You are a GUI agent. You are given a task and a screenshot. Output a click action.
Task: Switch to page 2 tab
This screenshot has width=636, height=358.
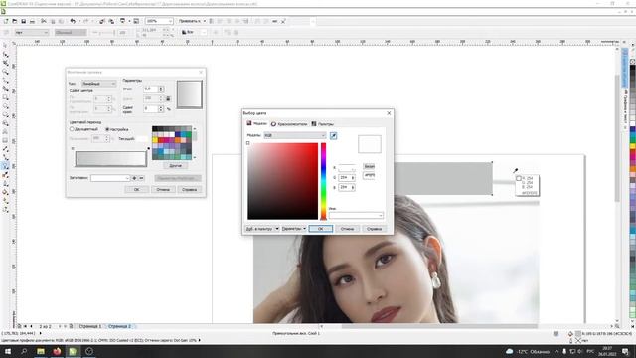[119, 326]
